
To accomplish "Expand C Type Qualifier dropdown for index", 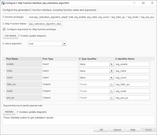I will pyautogui.click(x=112, y=71).
